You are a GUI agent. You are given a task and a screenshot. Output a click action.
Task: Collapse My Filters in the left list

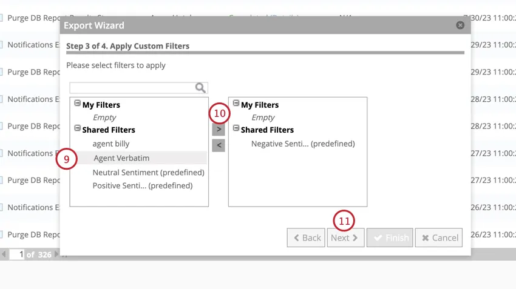coord(78,104)
